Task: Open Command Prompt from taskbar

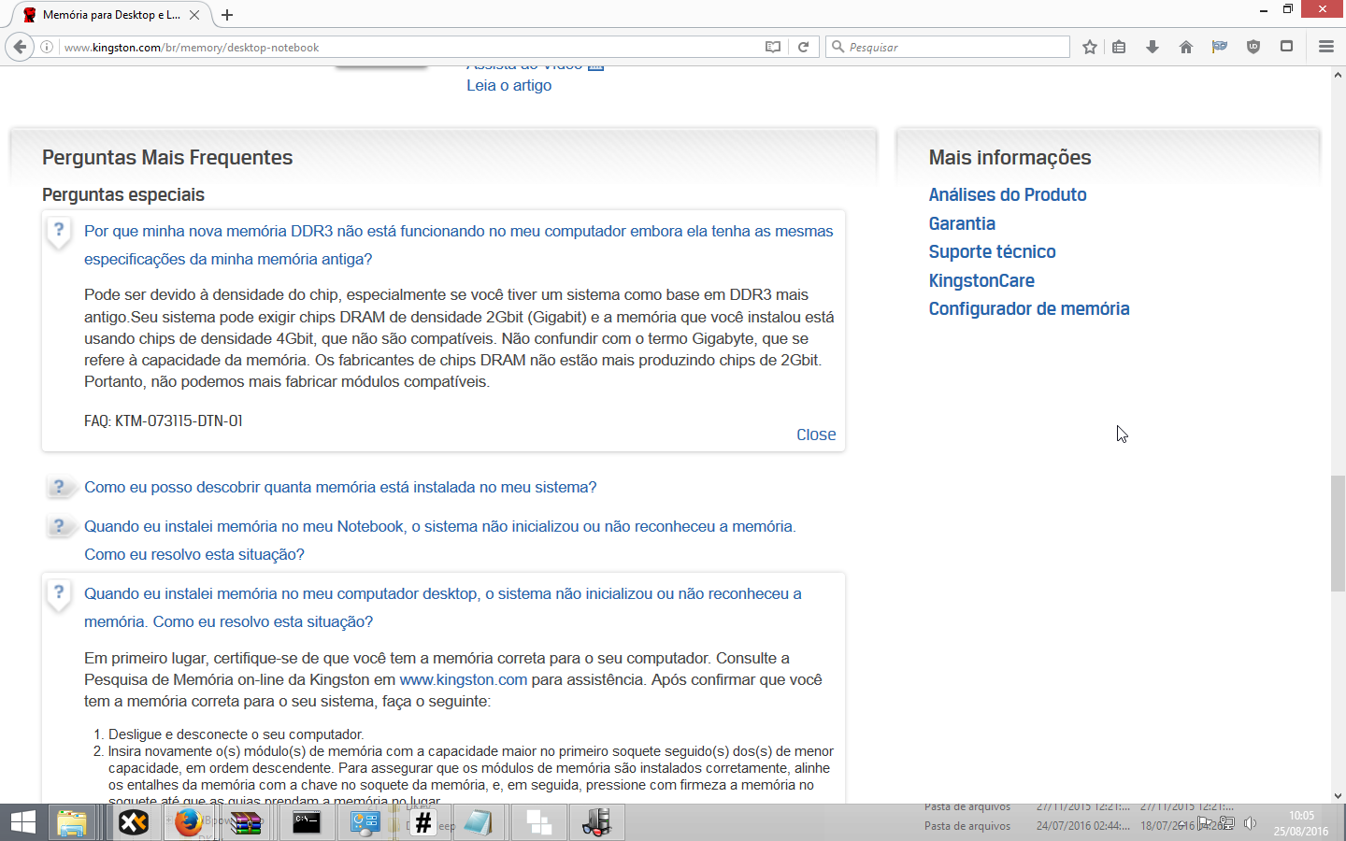Action: pos(307,822)
